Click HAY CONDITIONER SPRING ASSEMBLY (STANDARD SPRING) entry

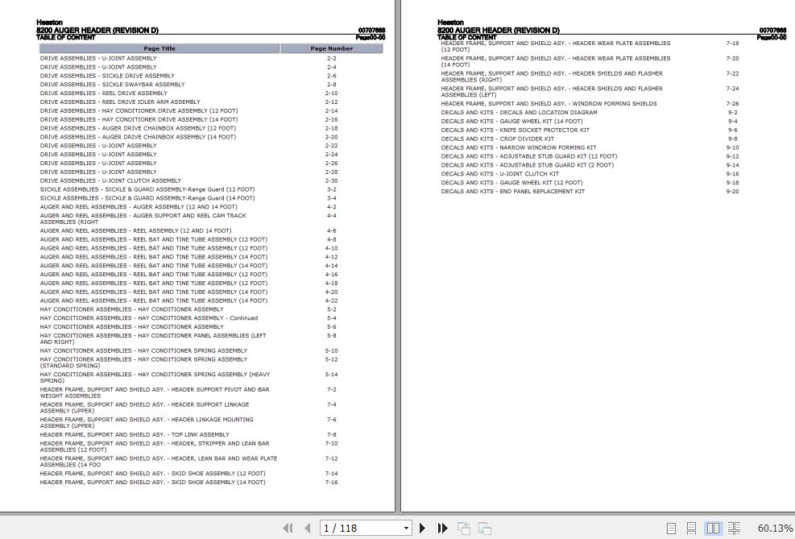(143, 362)
